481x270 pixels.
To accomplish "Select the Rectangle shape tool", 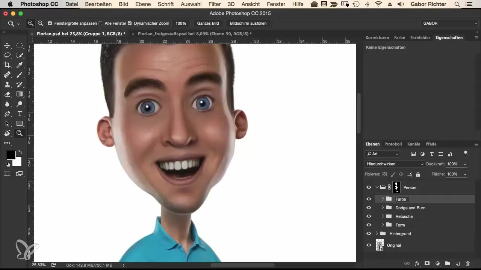I will [20, 123].
